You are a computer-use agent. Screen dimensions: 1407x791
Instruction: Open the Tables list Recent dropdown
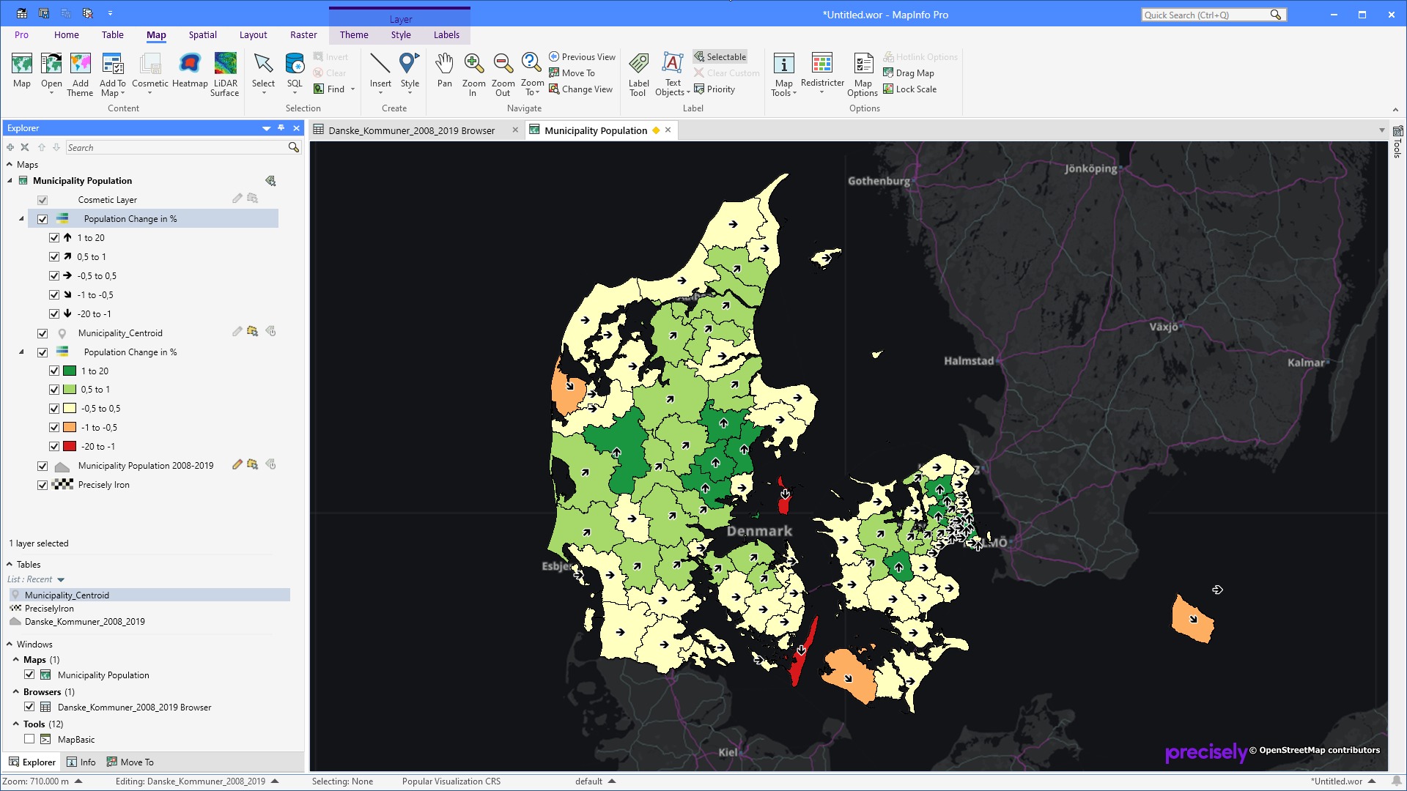pos(59,579)
